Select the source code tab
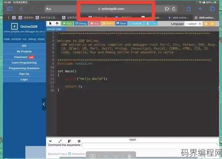 coord(54,29)
